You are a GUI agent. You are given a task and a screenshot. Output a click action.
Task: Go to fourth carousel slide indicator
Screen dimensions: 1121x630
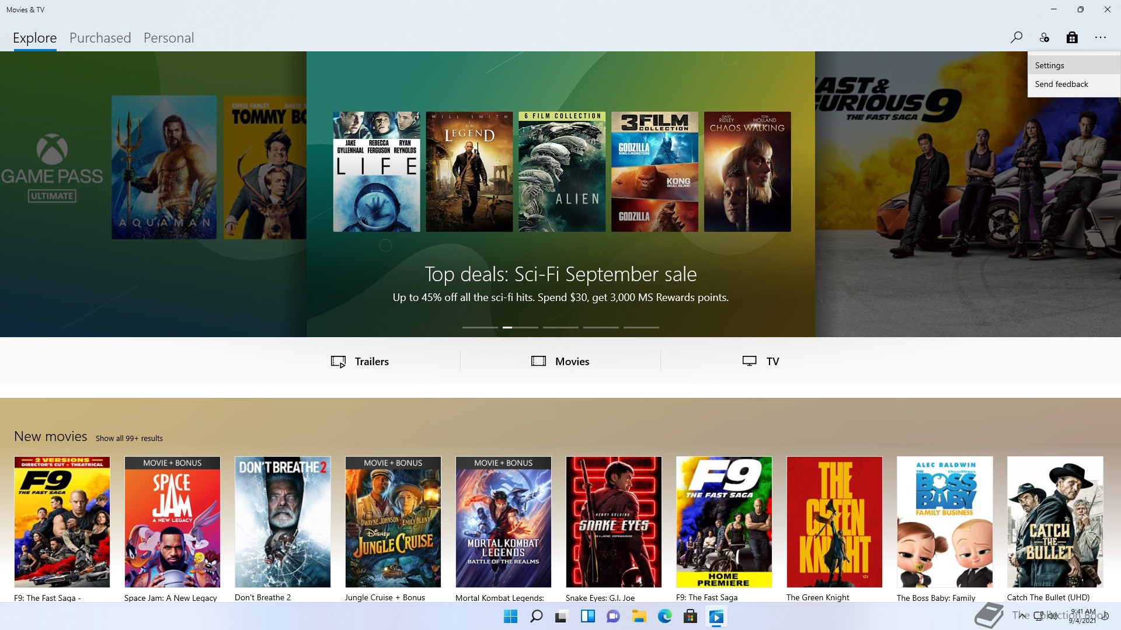click(x=601, y=327)
